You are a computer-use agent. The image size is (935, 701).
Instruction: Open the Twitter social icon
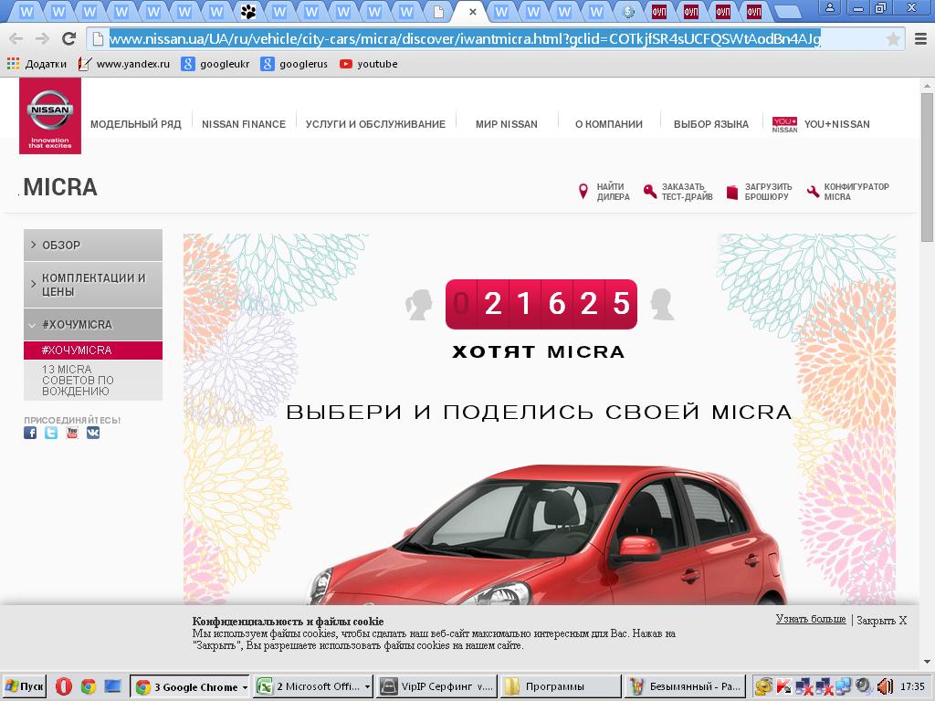tap(51, 433)
